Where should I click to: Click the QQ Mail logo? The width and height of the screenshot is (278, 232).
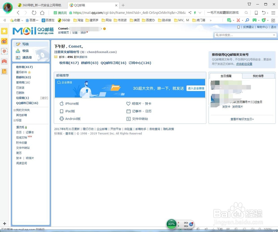pyautogui.click(x=33, y=31)
